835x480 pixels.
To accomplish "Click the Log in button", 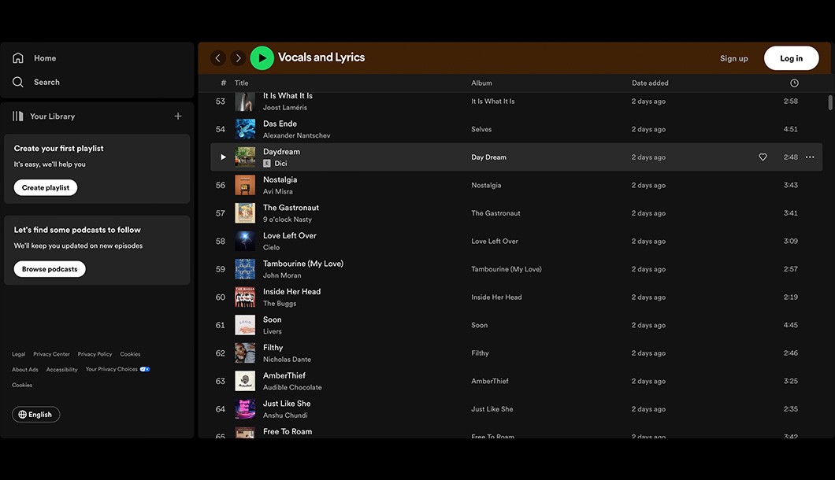I will [x=791, y=58].
